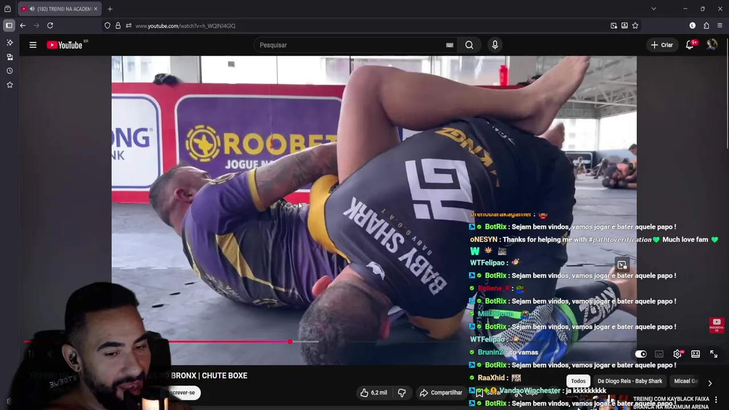Click the picture-in-picture icon over the video
The height and width of the screenshot is (410, 729).
pyautogui.click(x=622, y=265)
